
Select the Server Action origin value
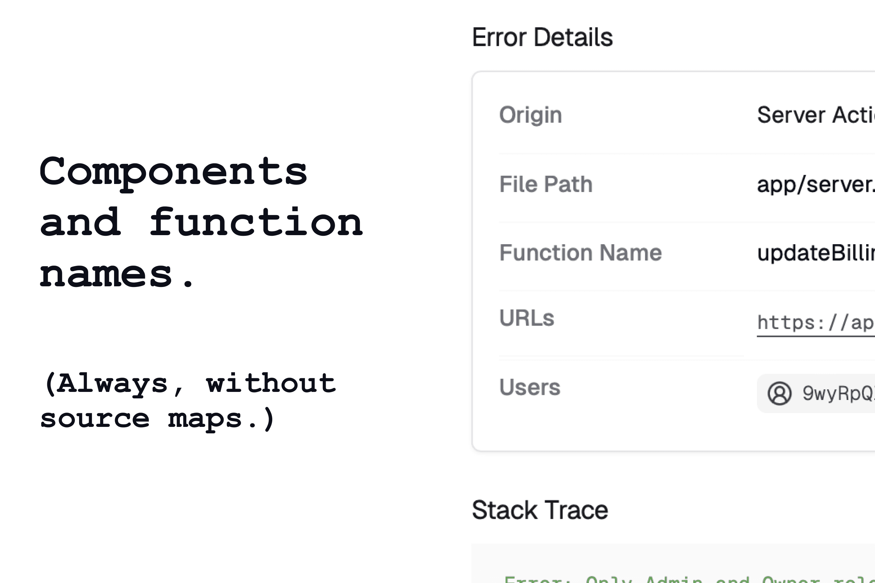pos(815,115)
